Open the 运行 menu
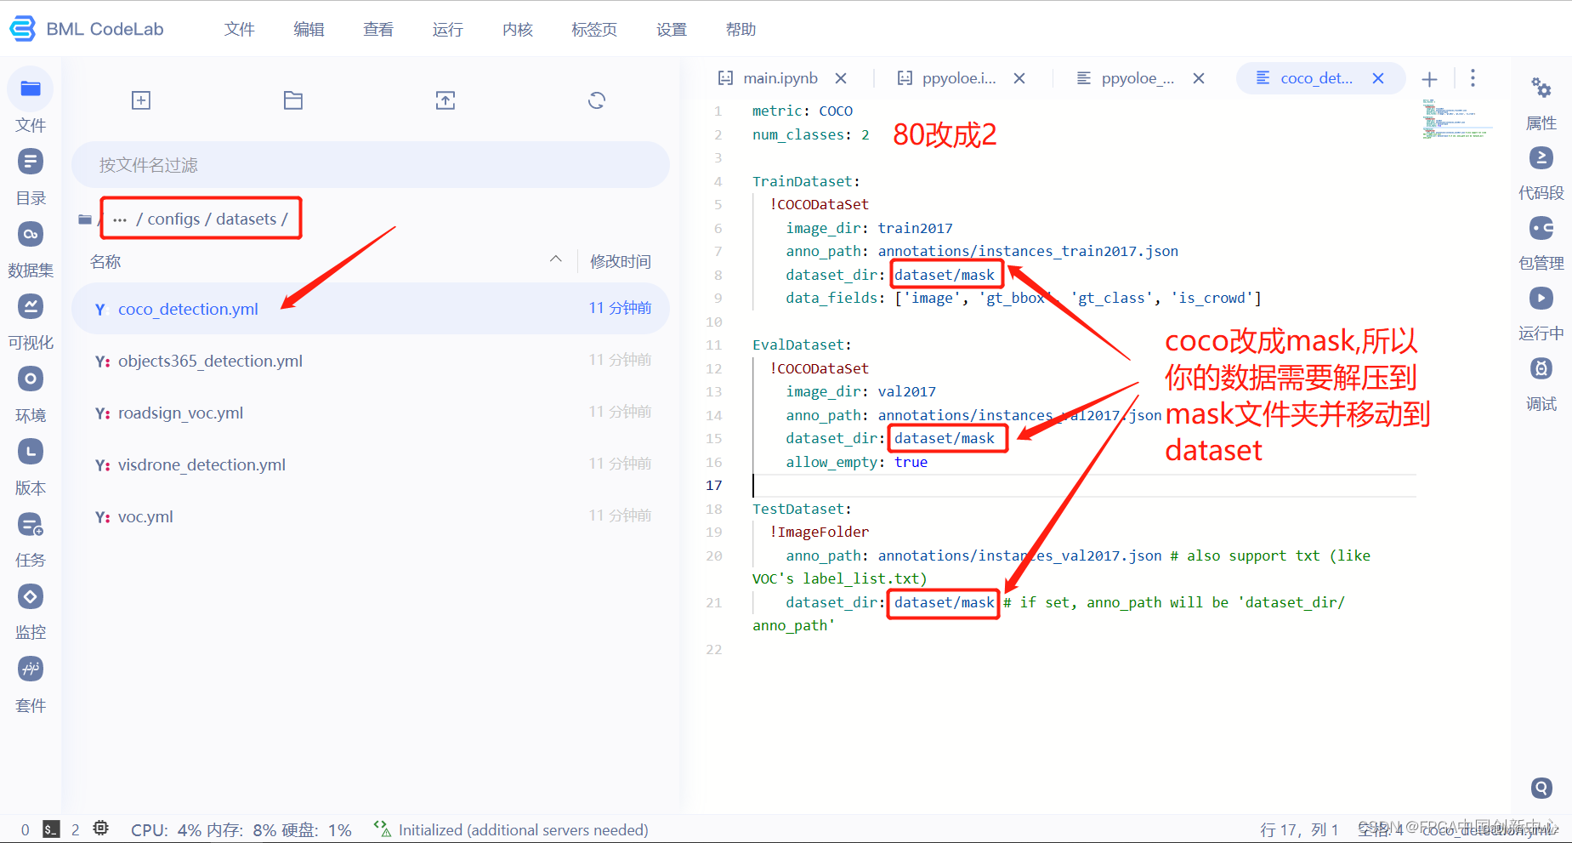This screenshot has height=843, width=1572. (x=448, y=30)
